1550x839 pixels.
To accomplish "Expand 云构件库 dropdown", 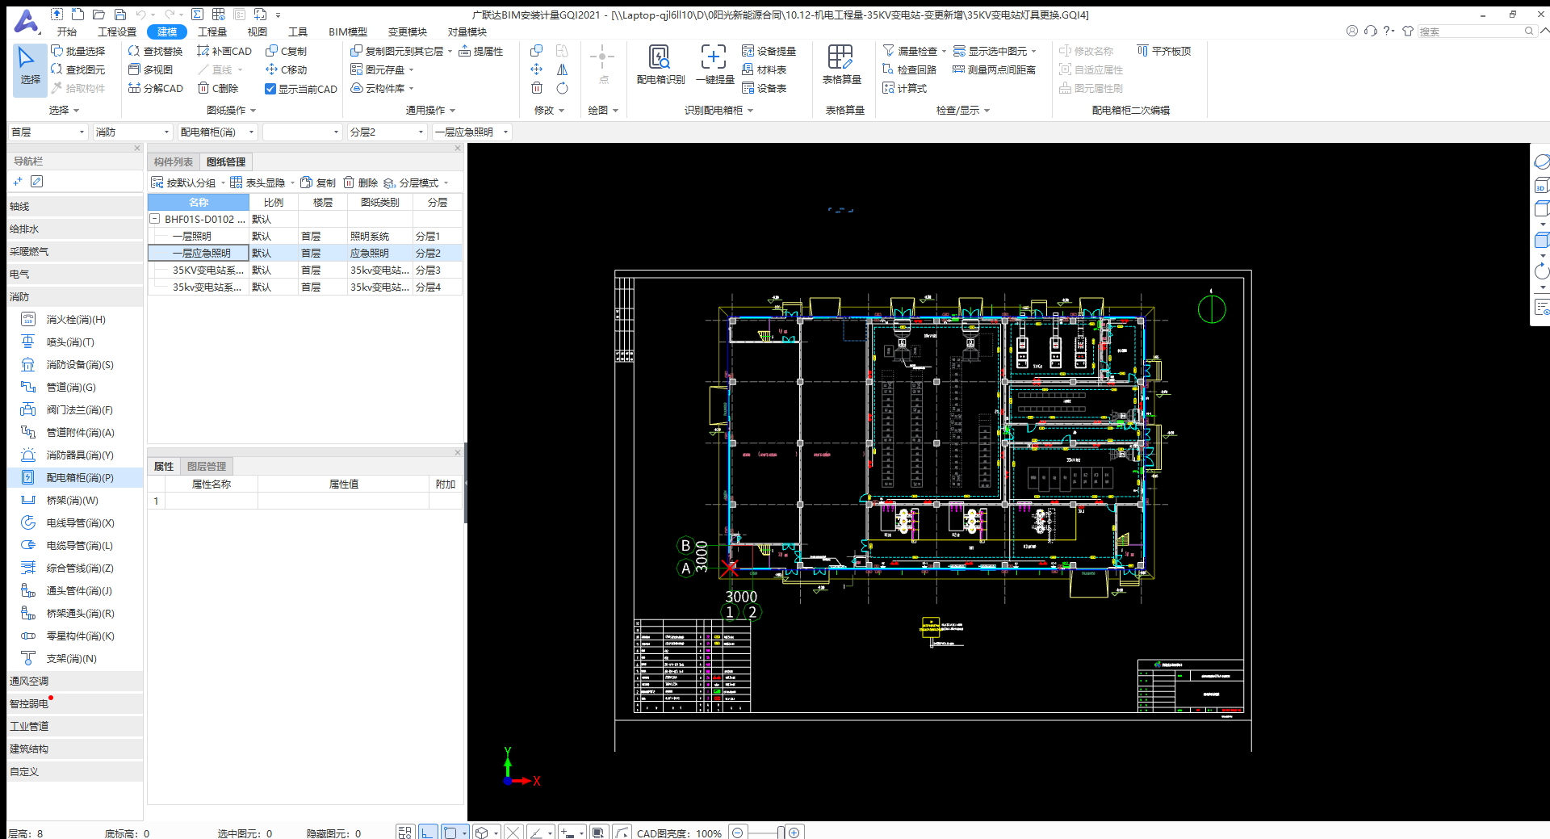I will pyautogui.click(x=411, y=89).
